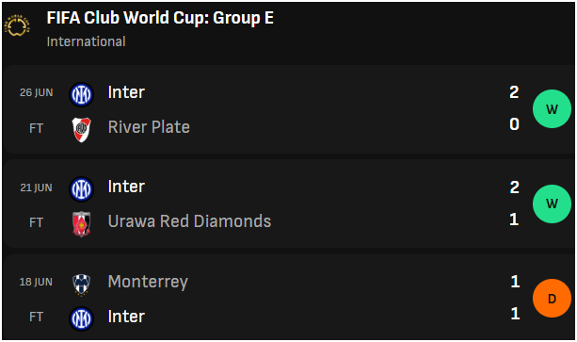
Task: Select the River Plate team name
Action: point(149,127)
